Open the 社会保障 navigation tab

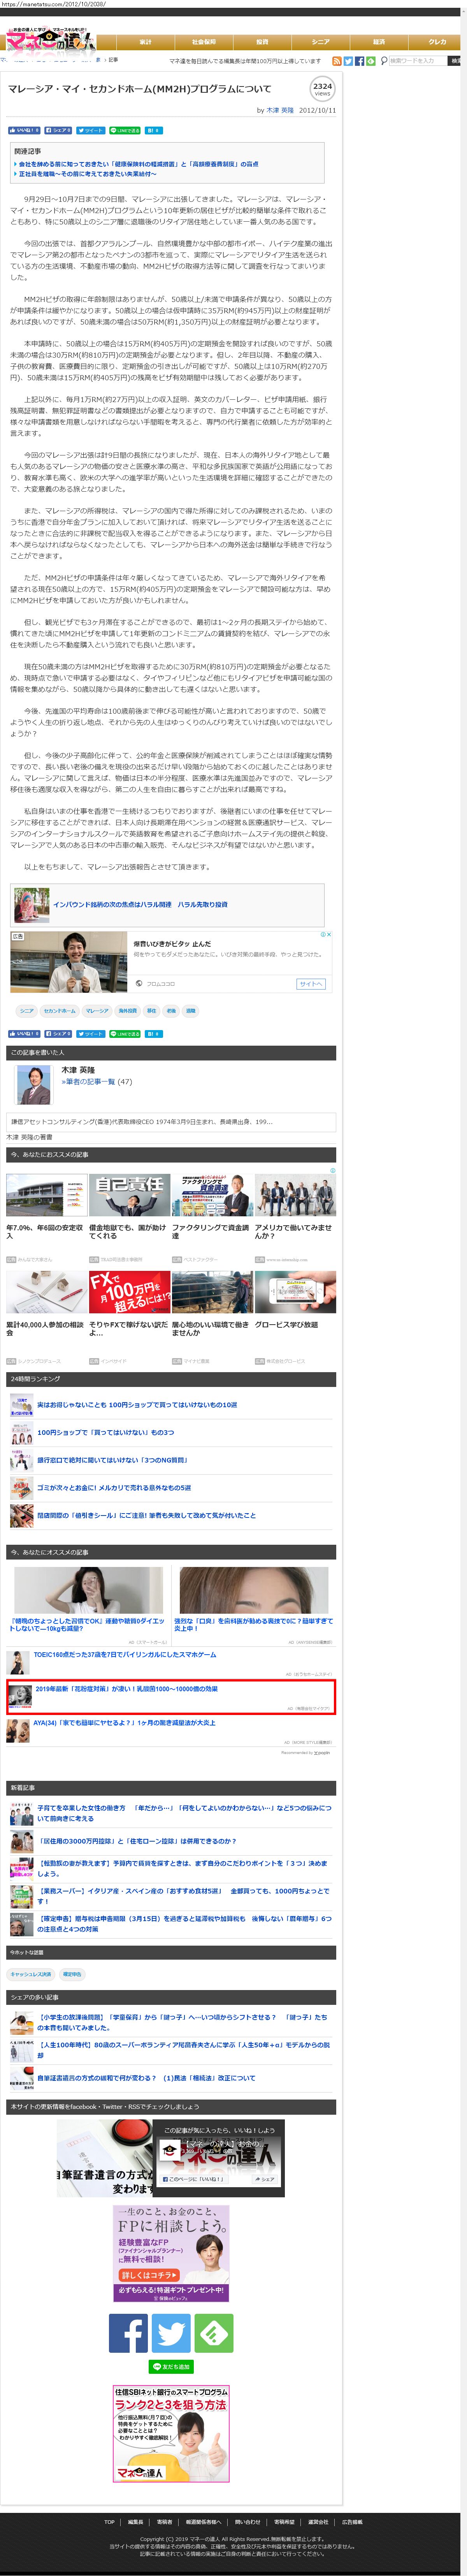[204, 42]
